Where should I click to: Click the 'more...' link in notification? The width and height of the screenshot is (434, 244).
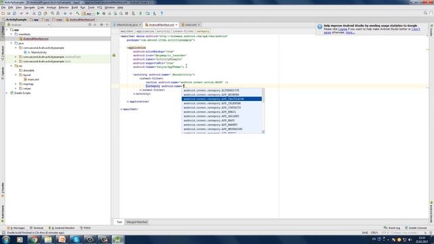[x=350, y=33]
